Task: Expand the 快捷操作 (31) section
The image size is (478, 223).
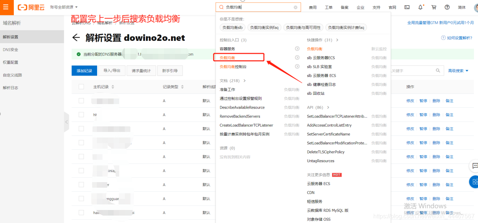Action: [323, 40]
